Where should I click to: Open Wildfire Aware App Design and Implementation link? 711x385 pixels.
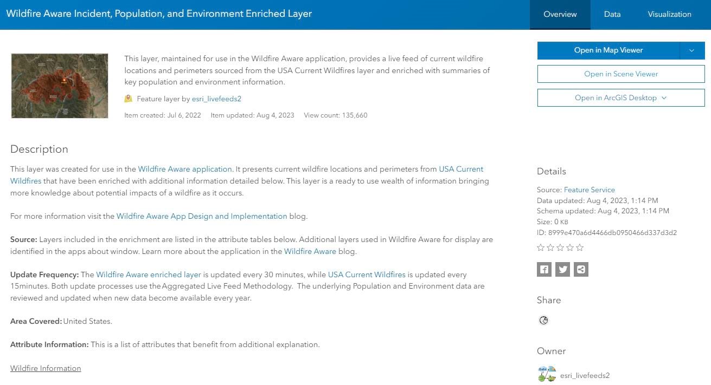(202, 216)
